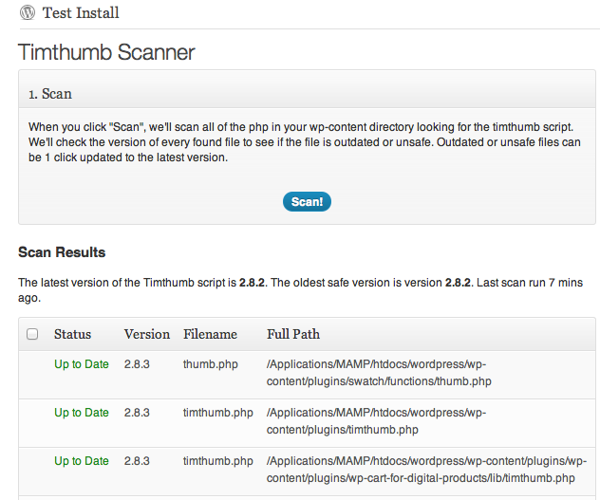Screen dimensions: 600x500
Task: Click the content/plugins/timthumb.php full path
Action: click(376, 421)
